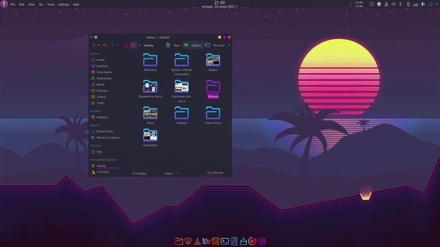The width and height of the screenshot is (440, 247).
Task: Select the VTOYEFI removable device
Action: [x=100, y=172]
